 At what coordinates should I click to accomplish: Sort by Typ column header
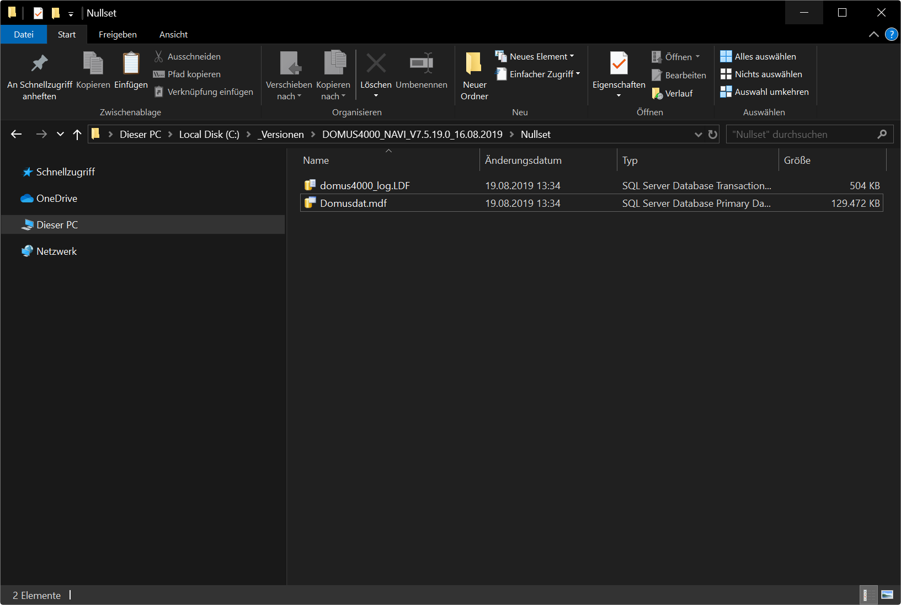[x=697, y=160]
